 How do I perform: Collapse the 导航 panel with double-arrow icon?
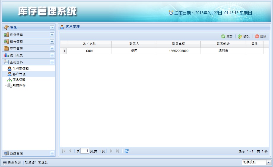(52, 27)
